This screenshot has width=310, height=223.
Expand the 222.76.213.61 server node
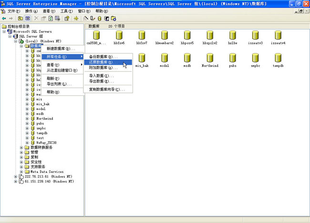(x=15, y=176)
